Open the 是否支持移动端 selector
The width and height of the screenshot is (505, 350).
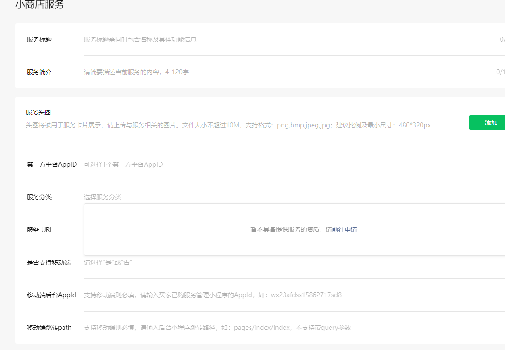pos(294,262)
